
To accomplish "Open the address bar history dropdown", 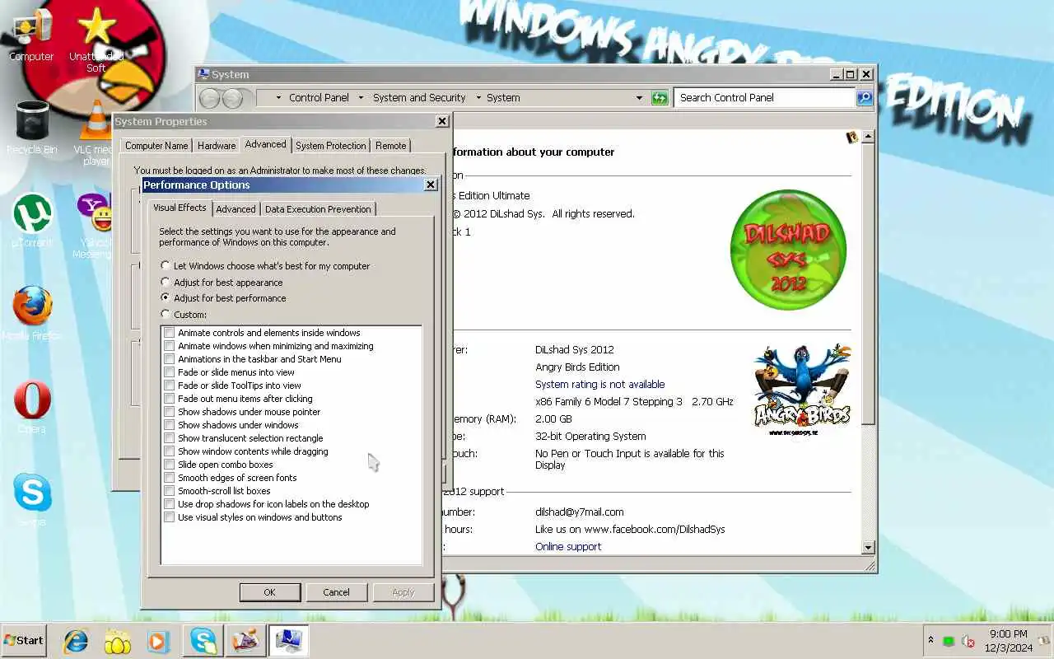I will tap(639, 97).
